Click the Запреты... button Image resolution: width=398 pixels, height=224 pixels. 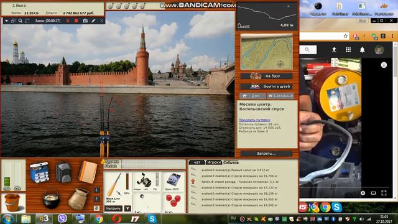click(x=266, y=154)
